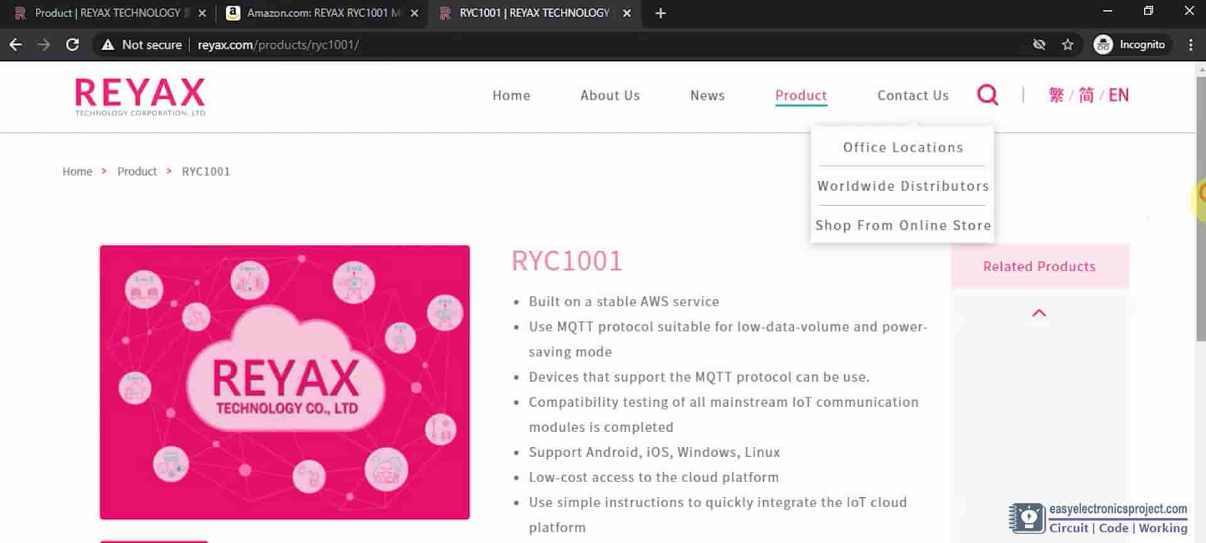
Task: Click the Home breadcrumb link
Action: 77,171
